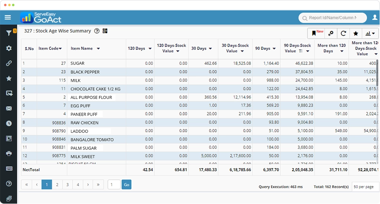Open the filter panel from sidebar
This screenshot has width=380, height=204.
[x=9, y=34]
